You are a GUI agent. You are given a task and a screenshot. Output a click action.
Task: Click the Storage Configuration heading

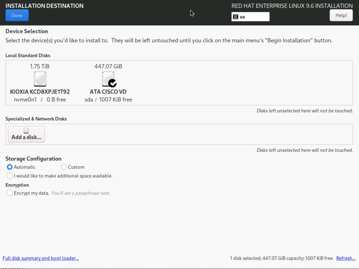tap(33, 159)
